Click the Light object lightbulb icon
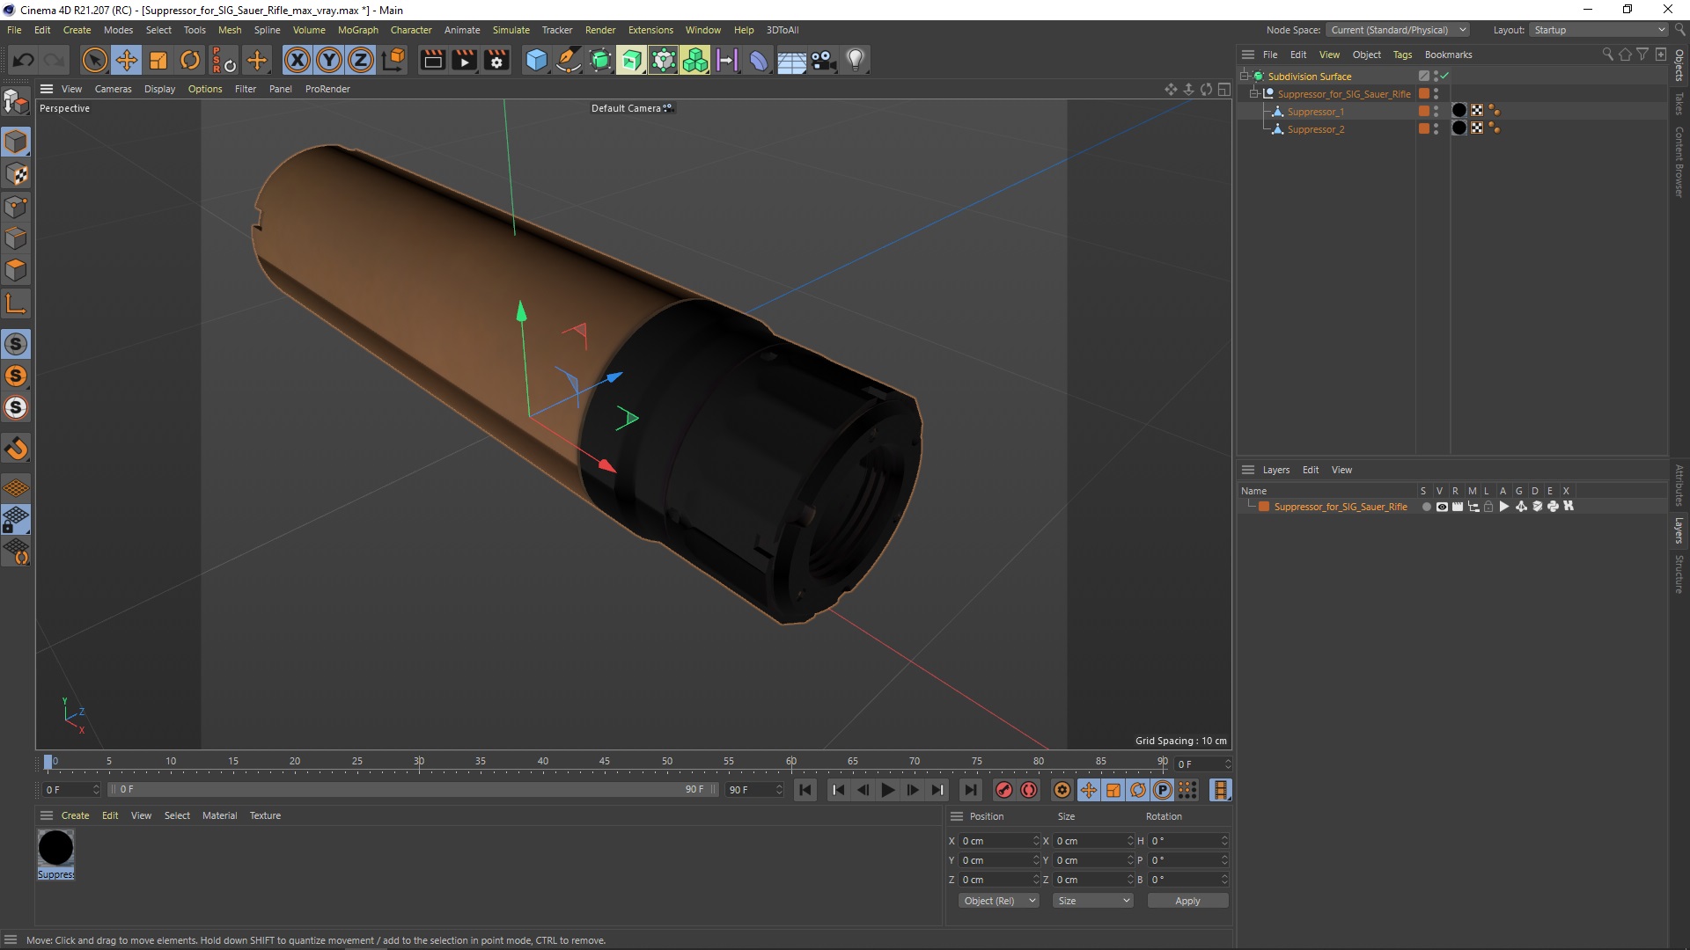The image size is (1690, 950). (855, 60)
